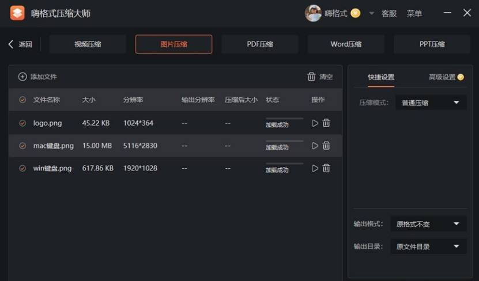Expand the account dropdown arrow in title bar
Image resolution: width=479 pixels, height=281 pixels.
coord(371,13)
